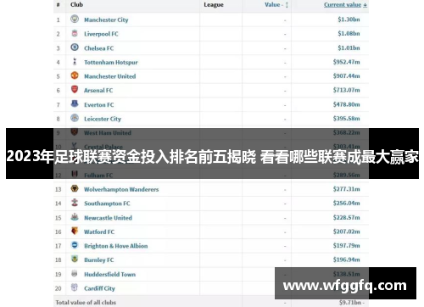424x307 pixels.
Task: Open the Southampton FC club link
Action: click(x=107, y=204)
